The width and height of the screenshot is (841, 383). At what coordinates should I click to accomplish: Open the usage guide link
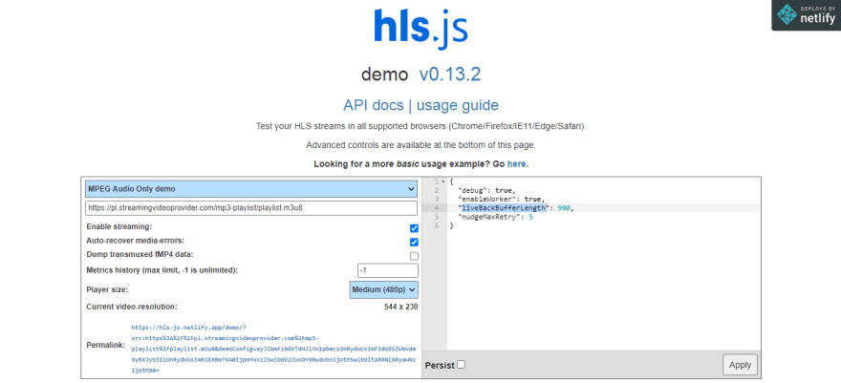coord(458,105)
